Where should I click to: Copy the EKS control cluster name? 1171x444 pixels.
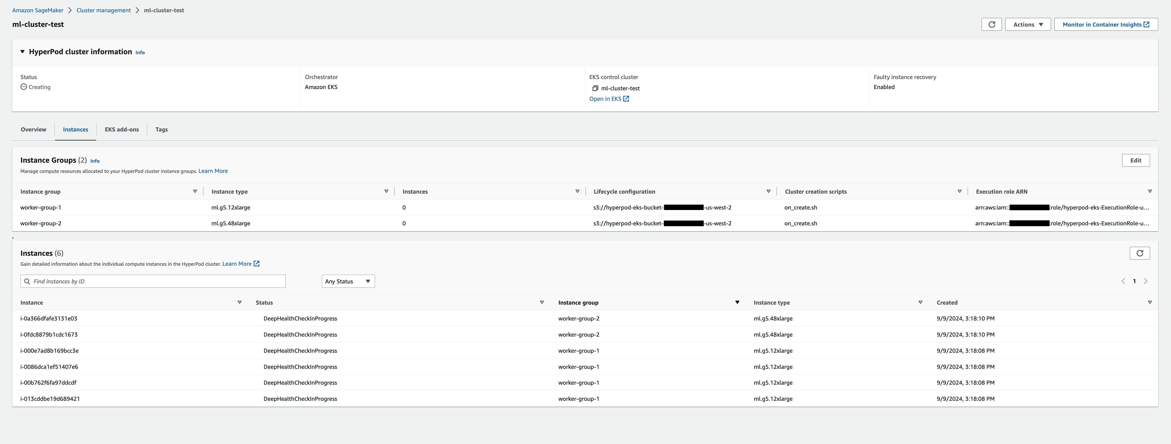click(x=595, y=88)
